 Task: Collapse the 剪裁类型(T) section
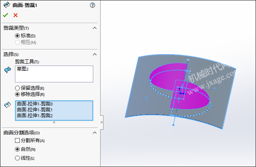coord(95,28)
